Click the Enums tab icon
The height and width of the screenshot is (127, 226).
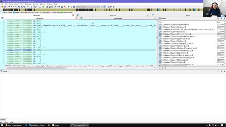coord(153,15)
